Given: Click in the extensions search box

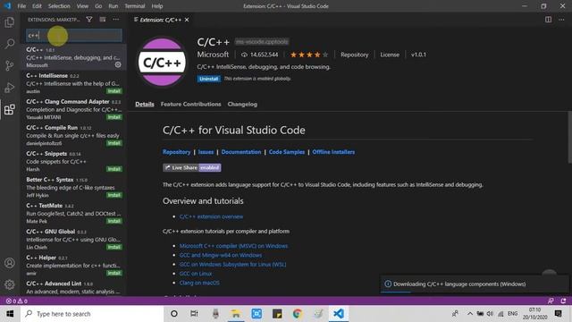Looking at the screenshot, I should point(74,36).
